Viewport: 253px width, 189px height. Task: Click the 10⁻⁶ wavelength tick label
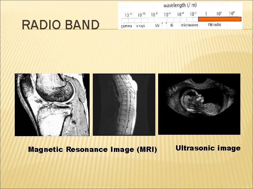(167, 14)
